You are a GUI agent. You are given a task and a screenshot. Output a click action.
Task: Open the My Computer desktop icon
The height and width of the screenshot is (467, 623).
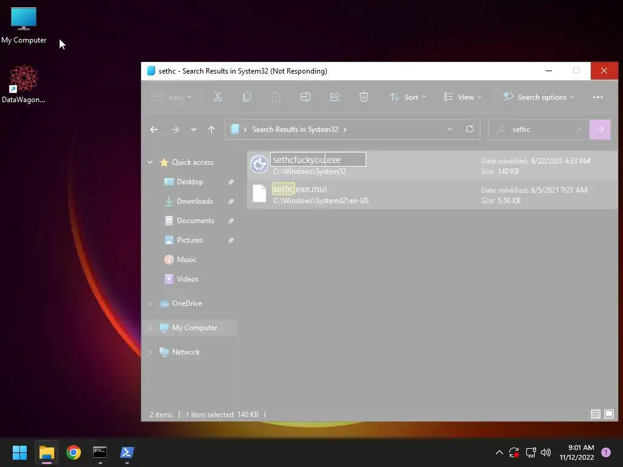(24, 26)
